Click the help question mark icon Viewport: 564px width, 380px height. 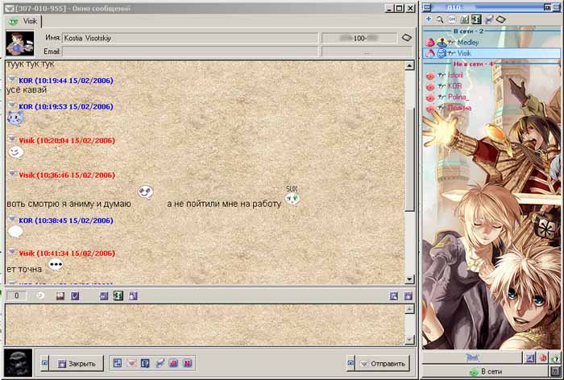(555, 357)
